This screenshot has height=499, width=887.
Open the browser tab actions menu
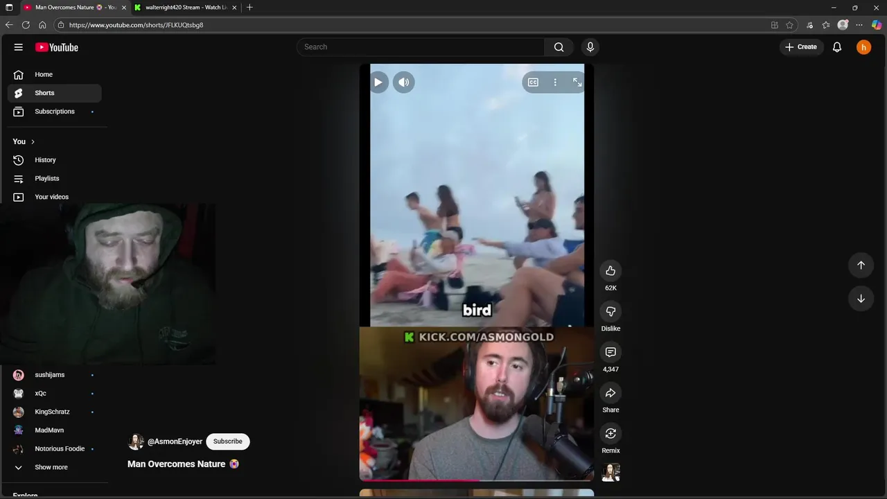click(9, 8)
